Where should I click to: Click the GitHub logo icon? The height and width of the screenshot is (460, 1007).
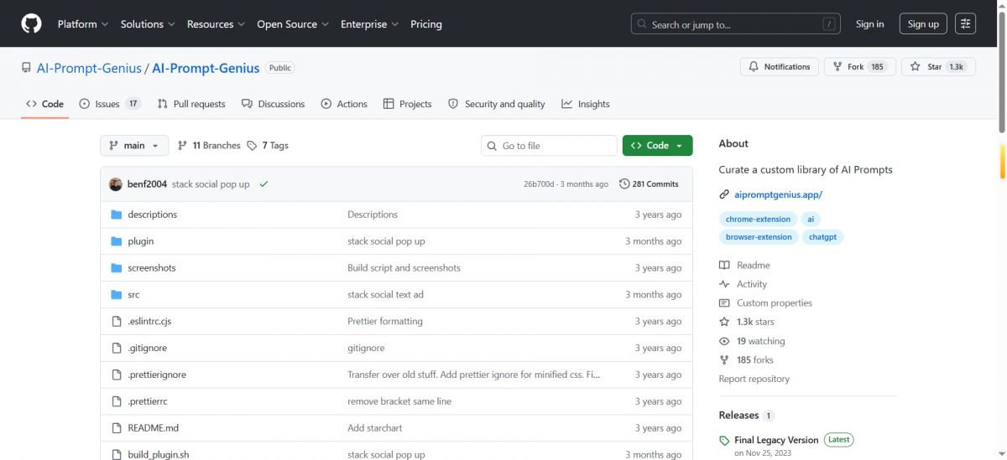(31, 23)
